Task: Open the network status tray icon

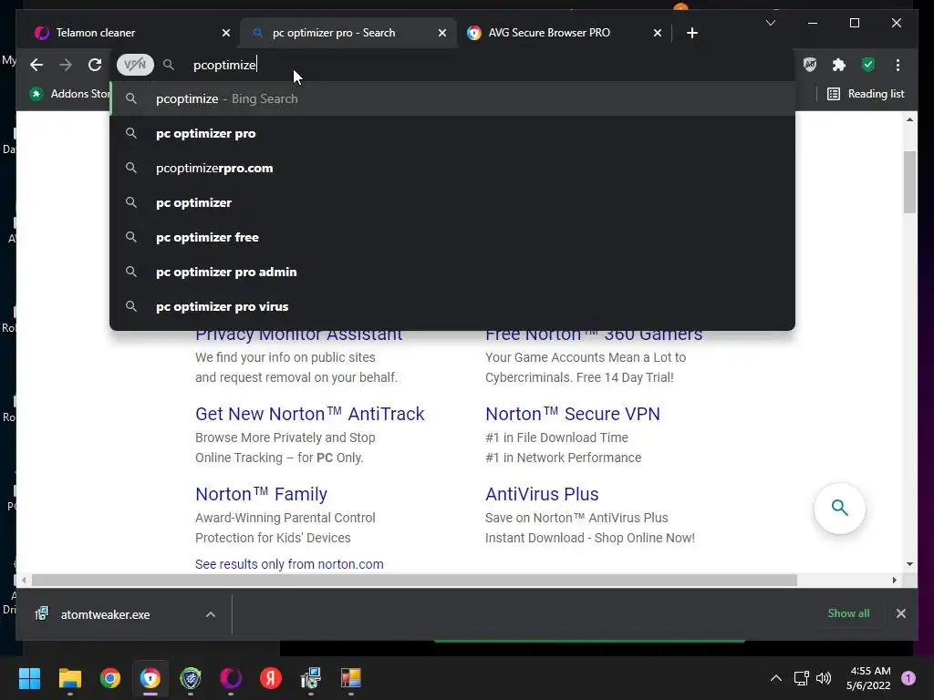Action: click(801, 678)
